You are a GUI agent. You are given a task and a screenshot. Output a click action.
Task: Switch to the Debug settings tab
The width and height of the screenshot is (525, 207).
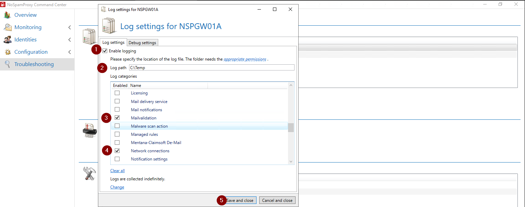(142, 43)
